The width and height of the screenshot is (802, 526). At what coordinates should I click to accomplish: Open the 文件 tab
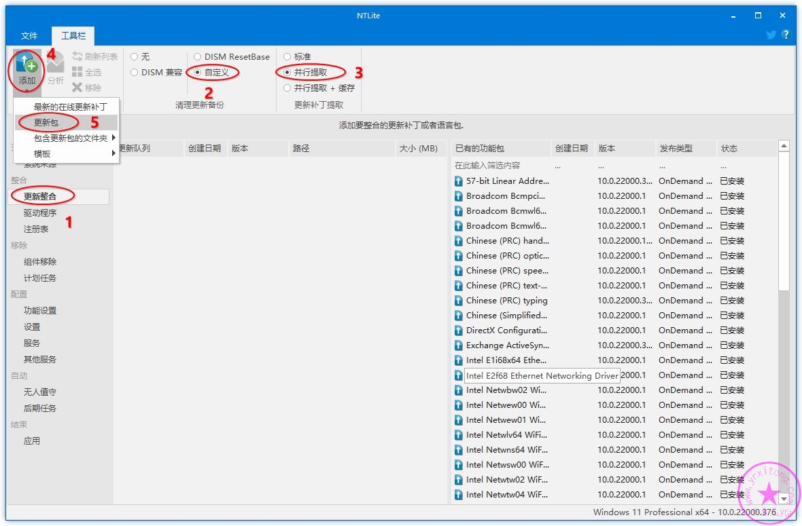point(29,35)
